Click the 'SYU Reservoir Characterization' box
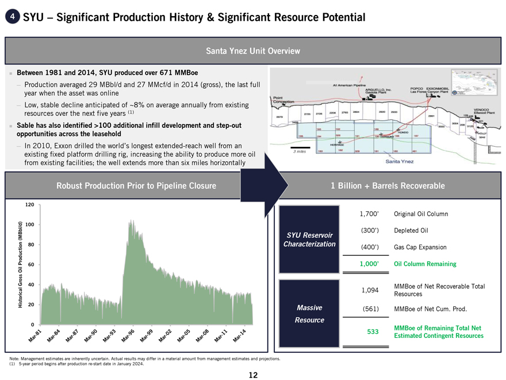Screen dimensions: 506x380 [309, 240]
